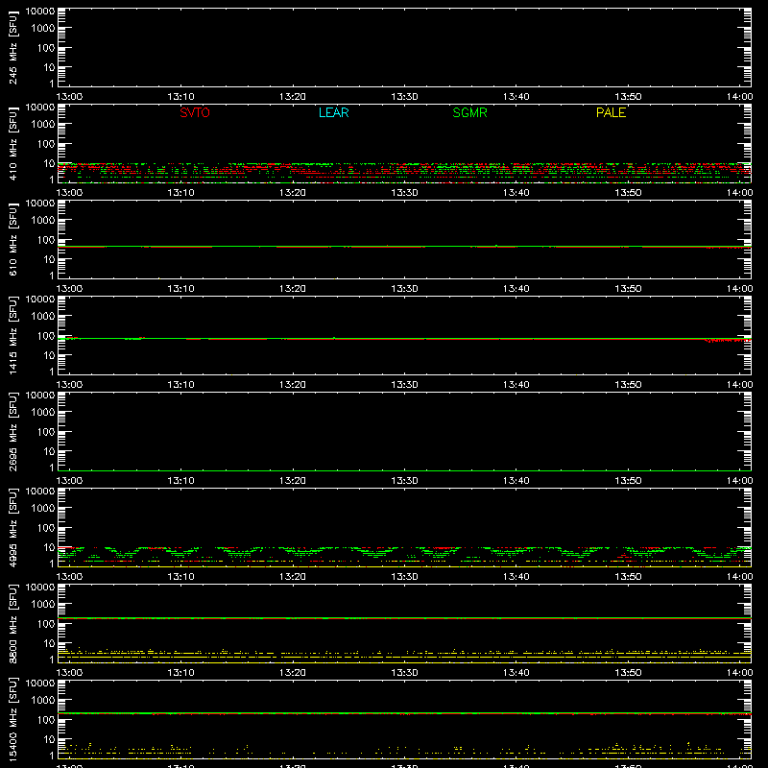Click the 1000 tick on the 2695 MHz panel
This screenshot has width=768, height=768.
[x=42, y=412]
